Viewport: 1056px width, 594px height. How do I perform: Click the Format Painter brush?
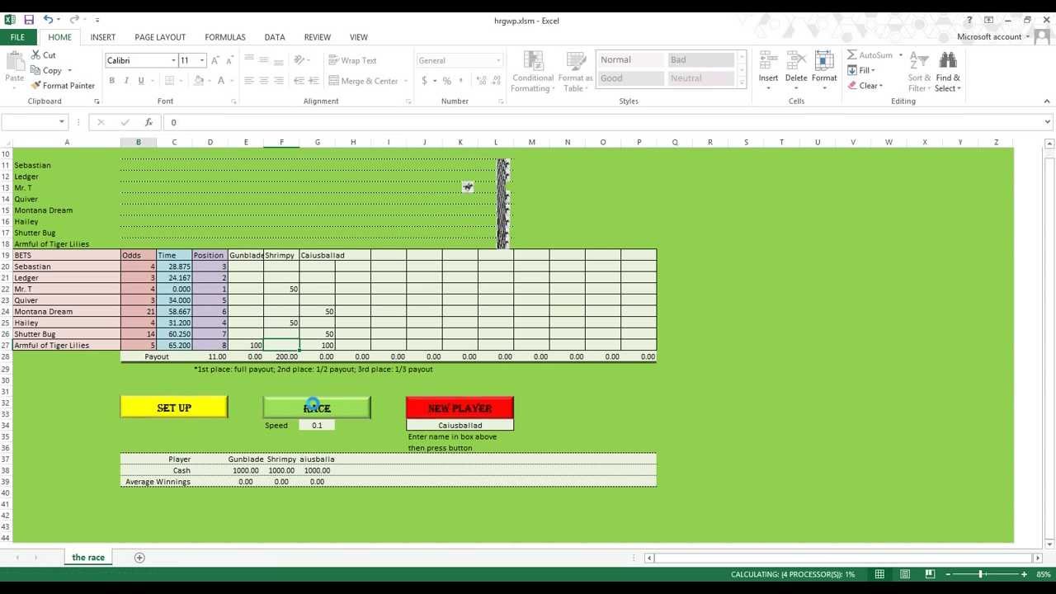[x=63, y=86]
